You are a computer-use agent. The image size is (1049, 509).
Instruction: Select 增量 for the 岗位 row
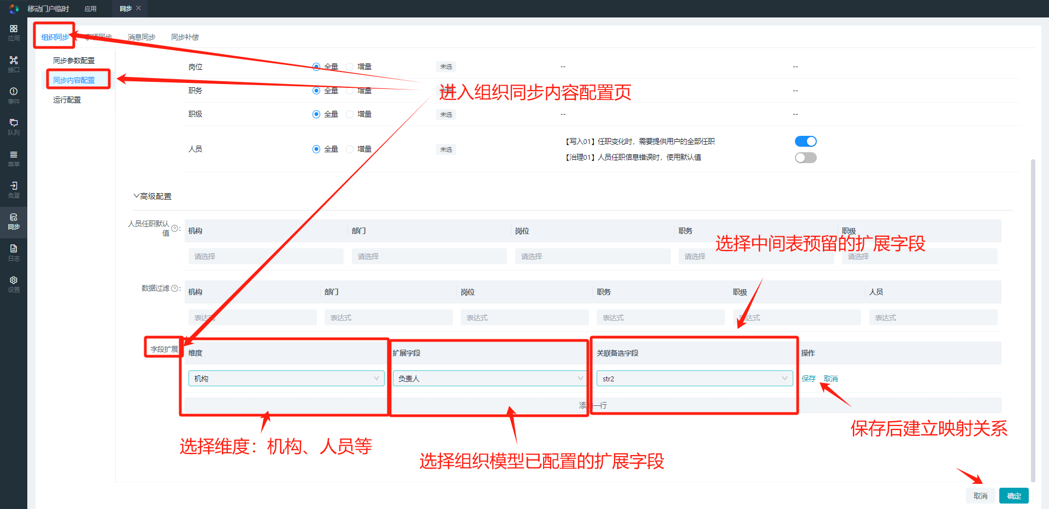(350, 67)
